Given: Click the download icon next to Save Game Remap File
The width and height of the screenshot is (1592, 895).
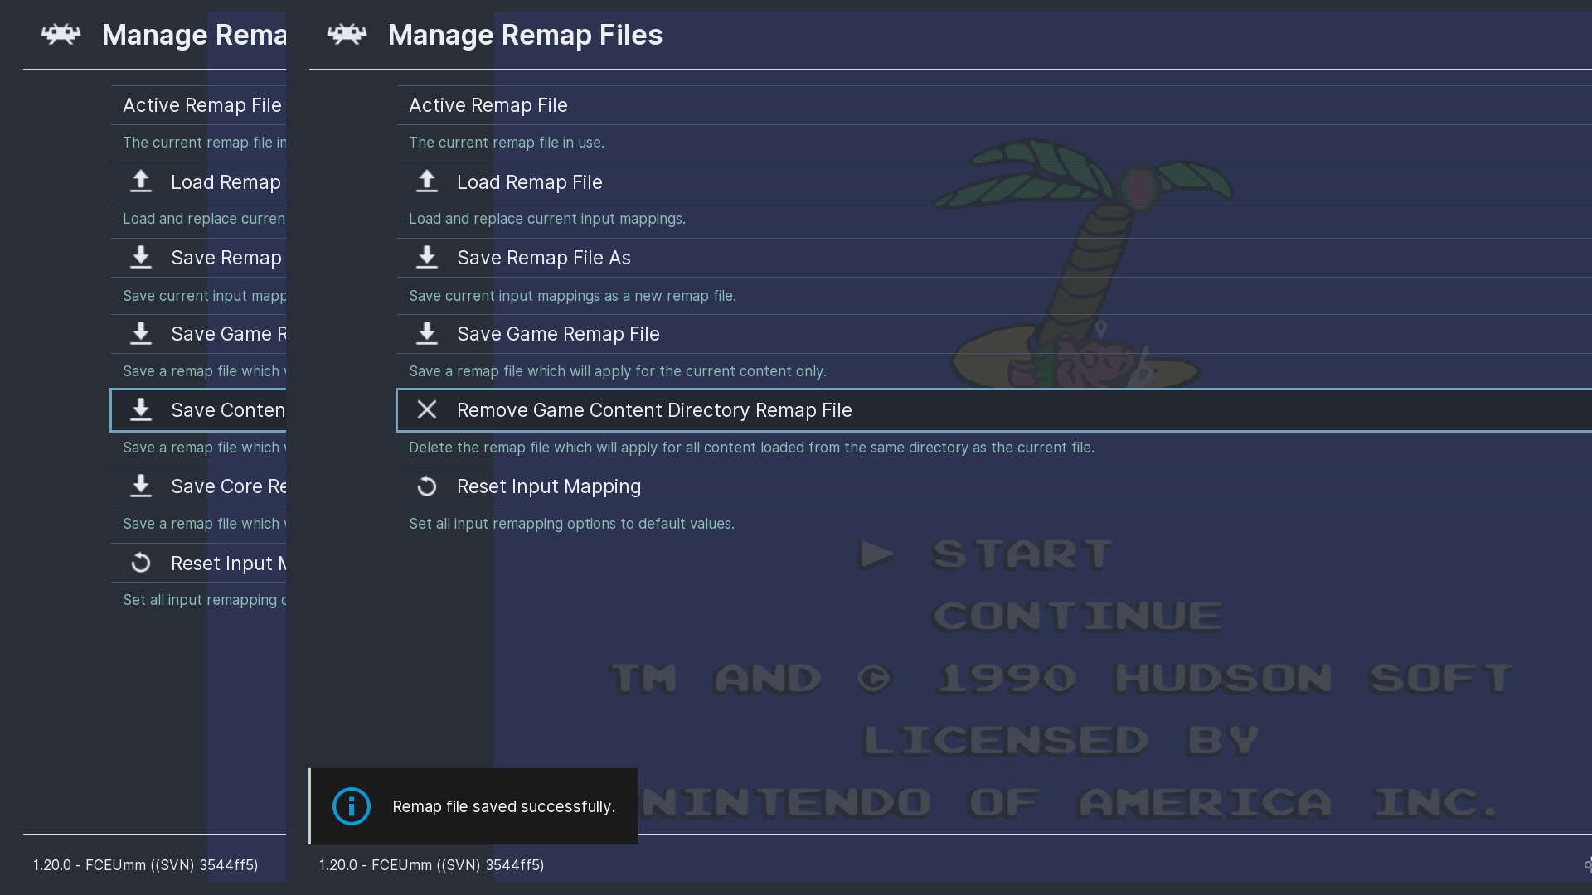Looking at the screenshot, I should coord(426,334).
